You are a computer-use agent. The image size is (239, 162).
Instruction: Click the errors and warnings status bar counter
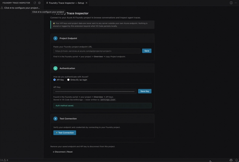[4, 160]
